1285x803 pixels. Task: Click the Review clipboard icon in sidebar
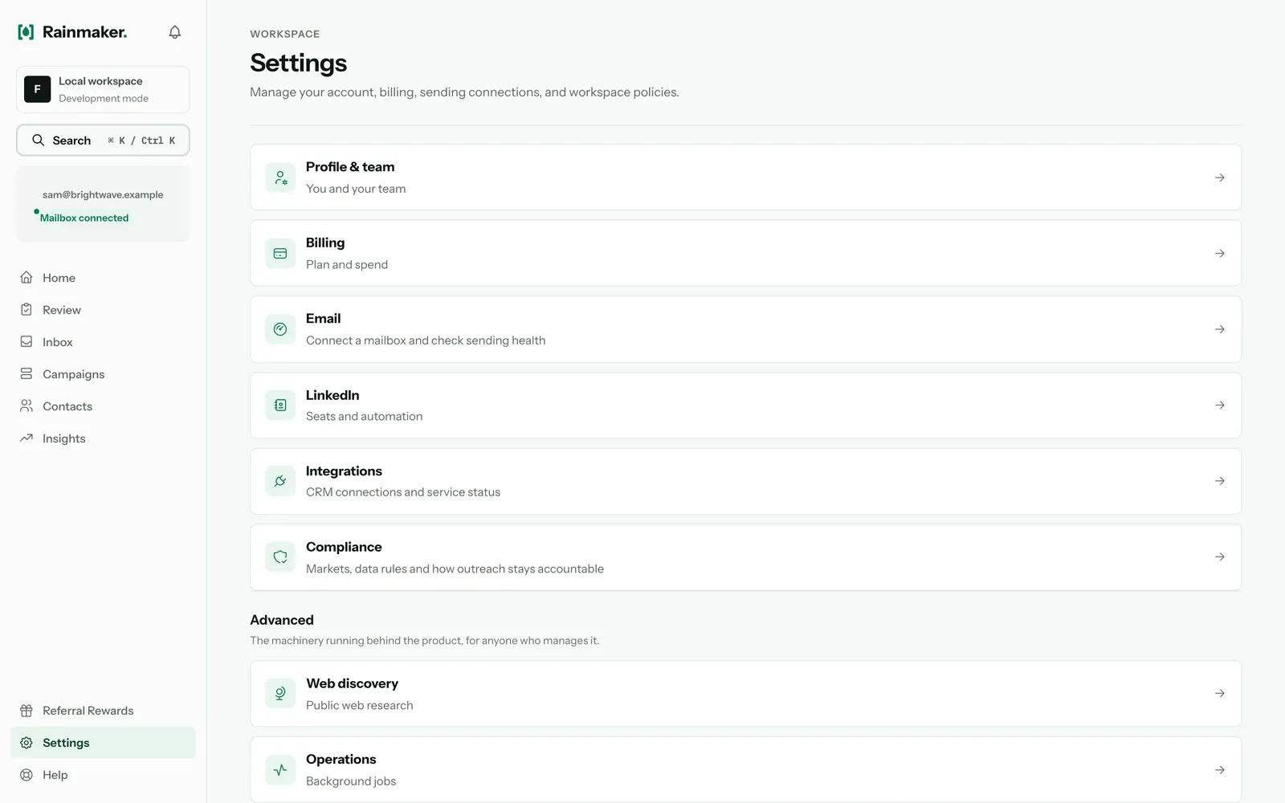tap(27, 310)
